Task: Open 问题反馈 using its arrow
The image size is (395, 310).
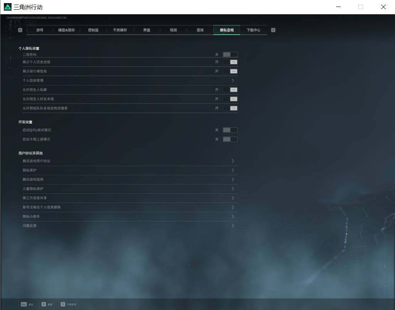Action: point(233,226)
